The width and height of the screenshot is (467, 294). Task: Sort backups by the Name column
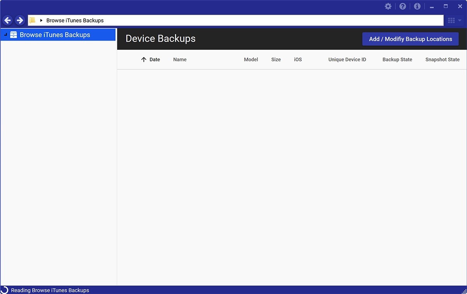pyautogui.click(x=179, y=59)
